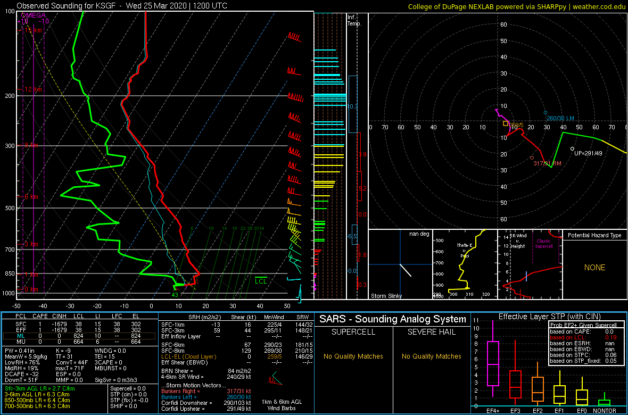This screenshot has width=628, height=415.
Task: Click the Bunkers Left storm motion
Action: (x=206, y=397)
